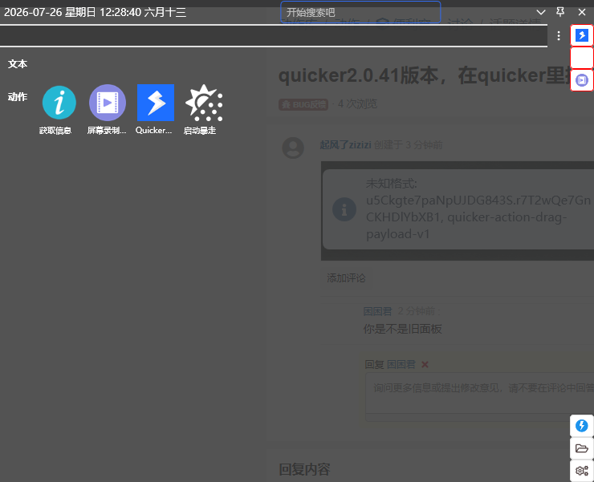Open the gears settings icon at bottom right

(x=581, y=471)
